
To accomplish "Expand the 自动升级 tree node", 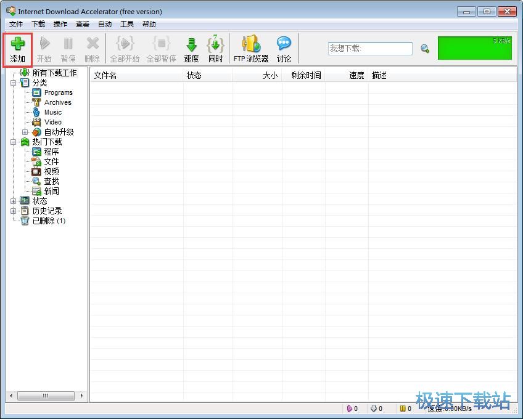I will (x=25, y=132).
